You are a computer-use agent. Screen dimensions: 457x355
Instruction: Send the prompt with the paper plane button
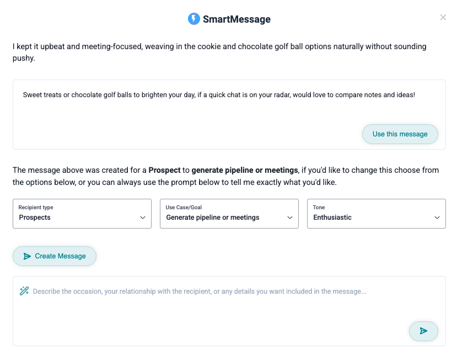[x=423, y=331]
